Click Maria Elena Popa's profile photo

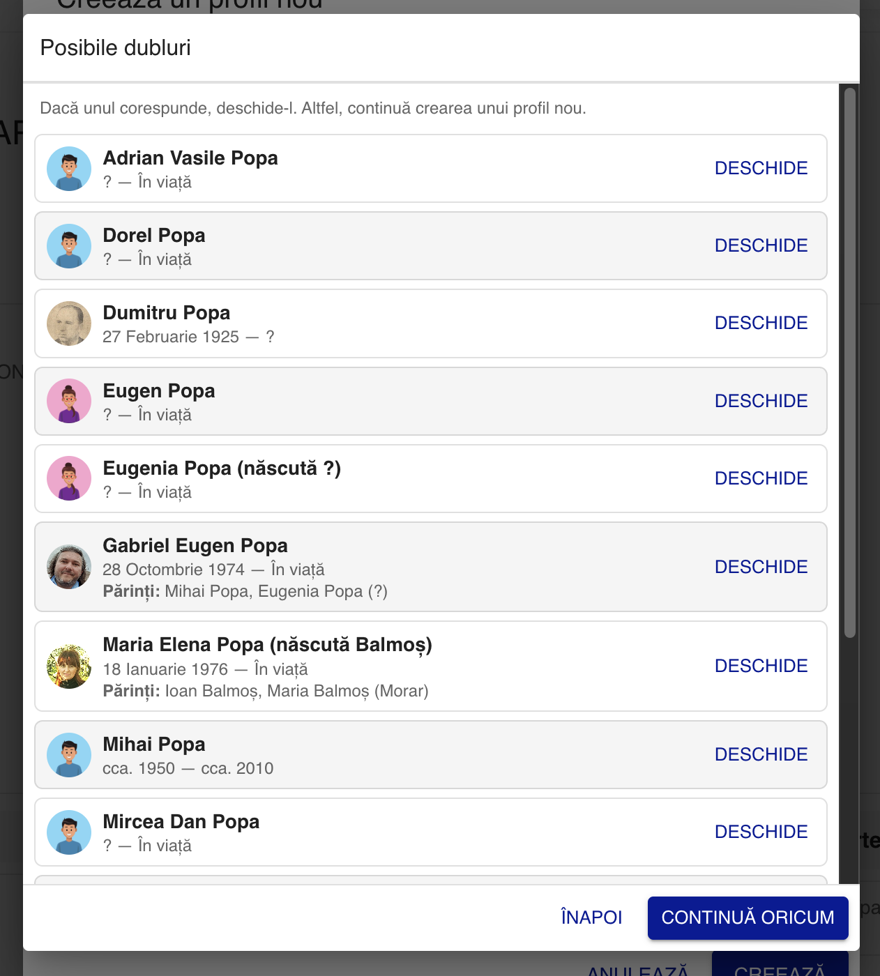click(69, 666)
